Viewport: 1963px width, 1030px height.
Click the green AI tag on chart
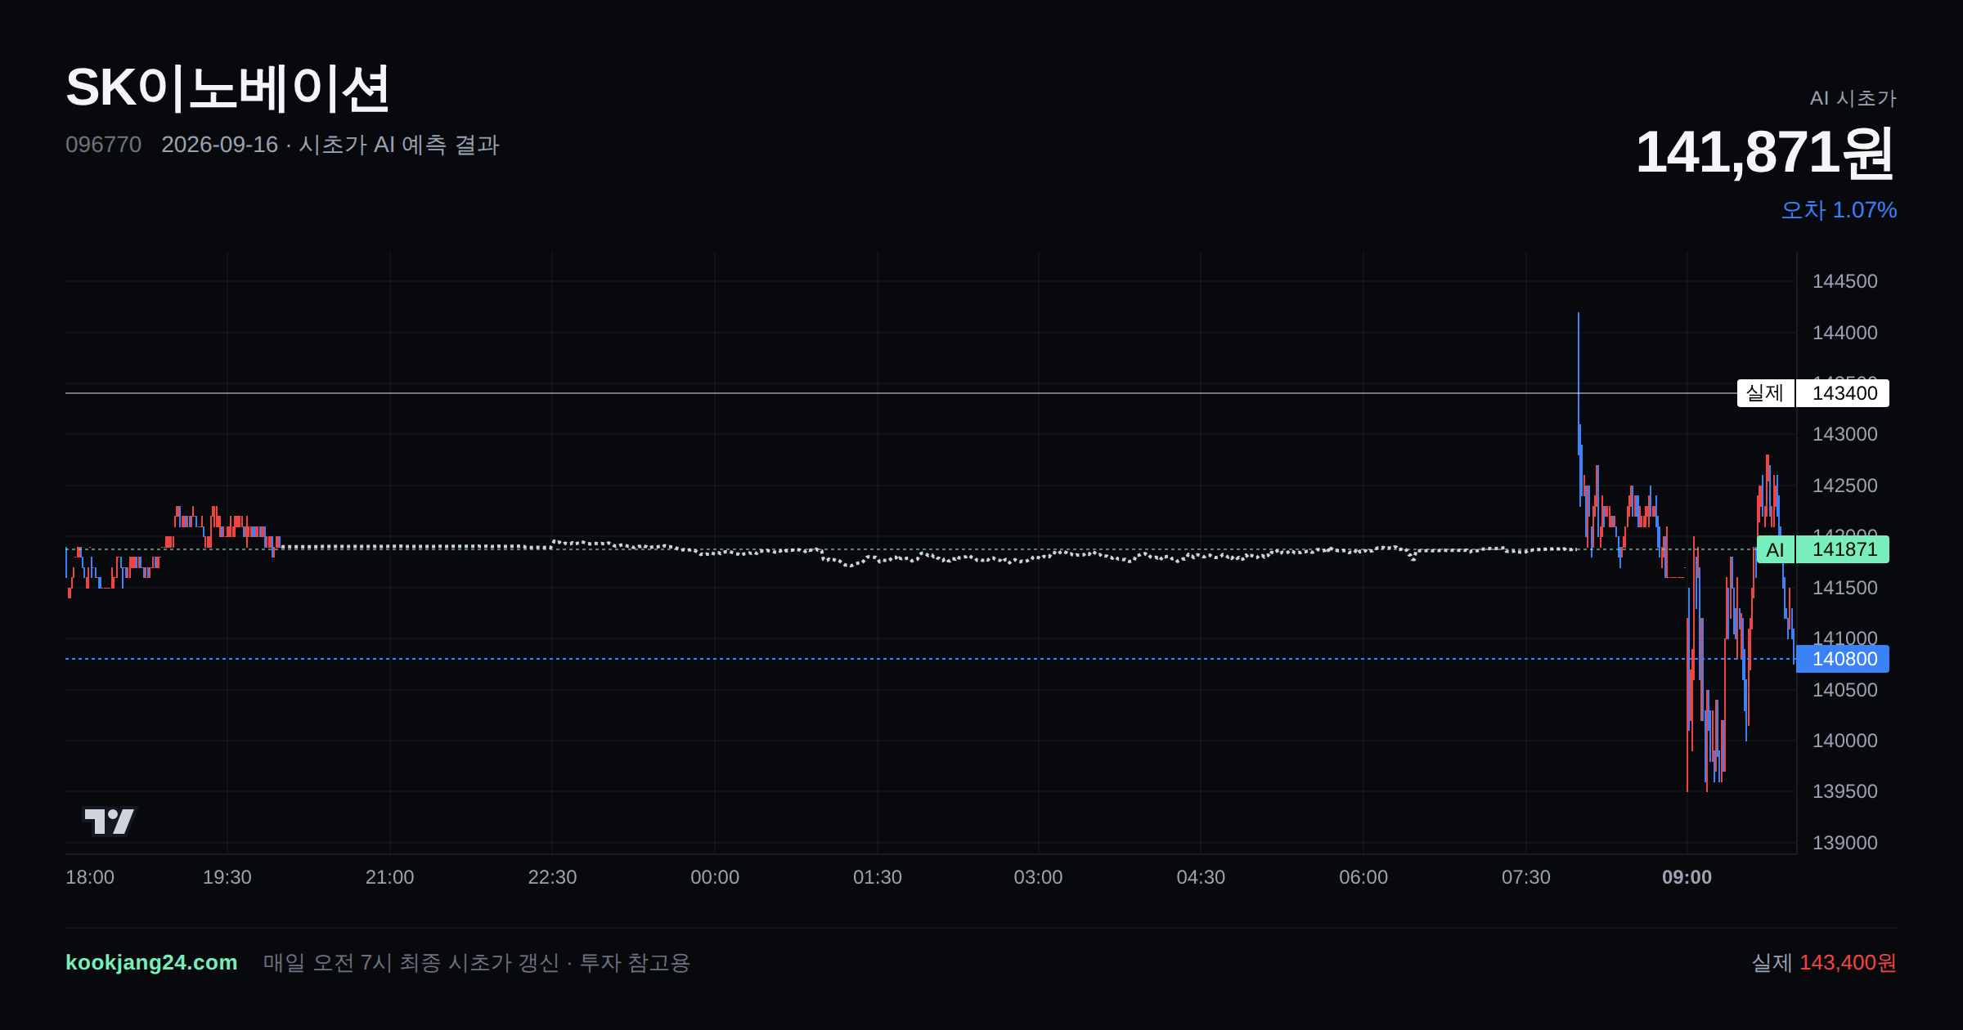[x=1775, y=549]
